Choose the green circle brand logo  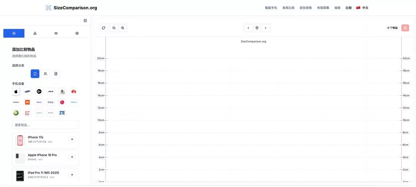(16, 113)
